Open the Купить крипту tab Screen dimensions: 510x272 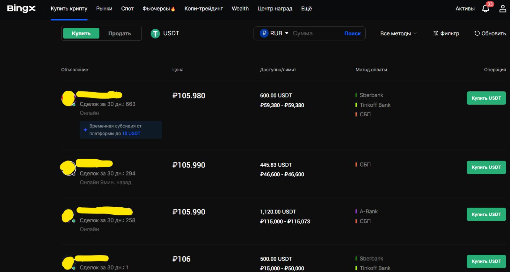click(x=69, y=9)
